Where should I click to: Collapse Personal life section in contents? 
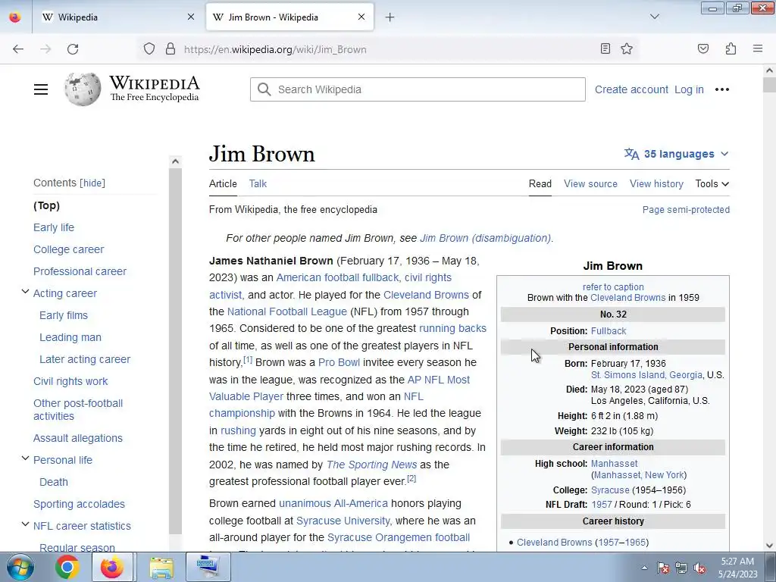click(x=25, y=458)
